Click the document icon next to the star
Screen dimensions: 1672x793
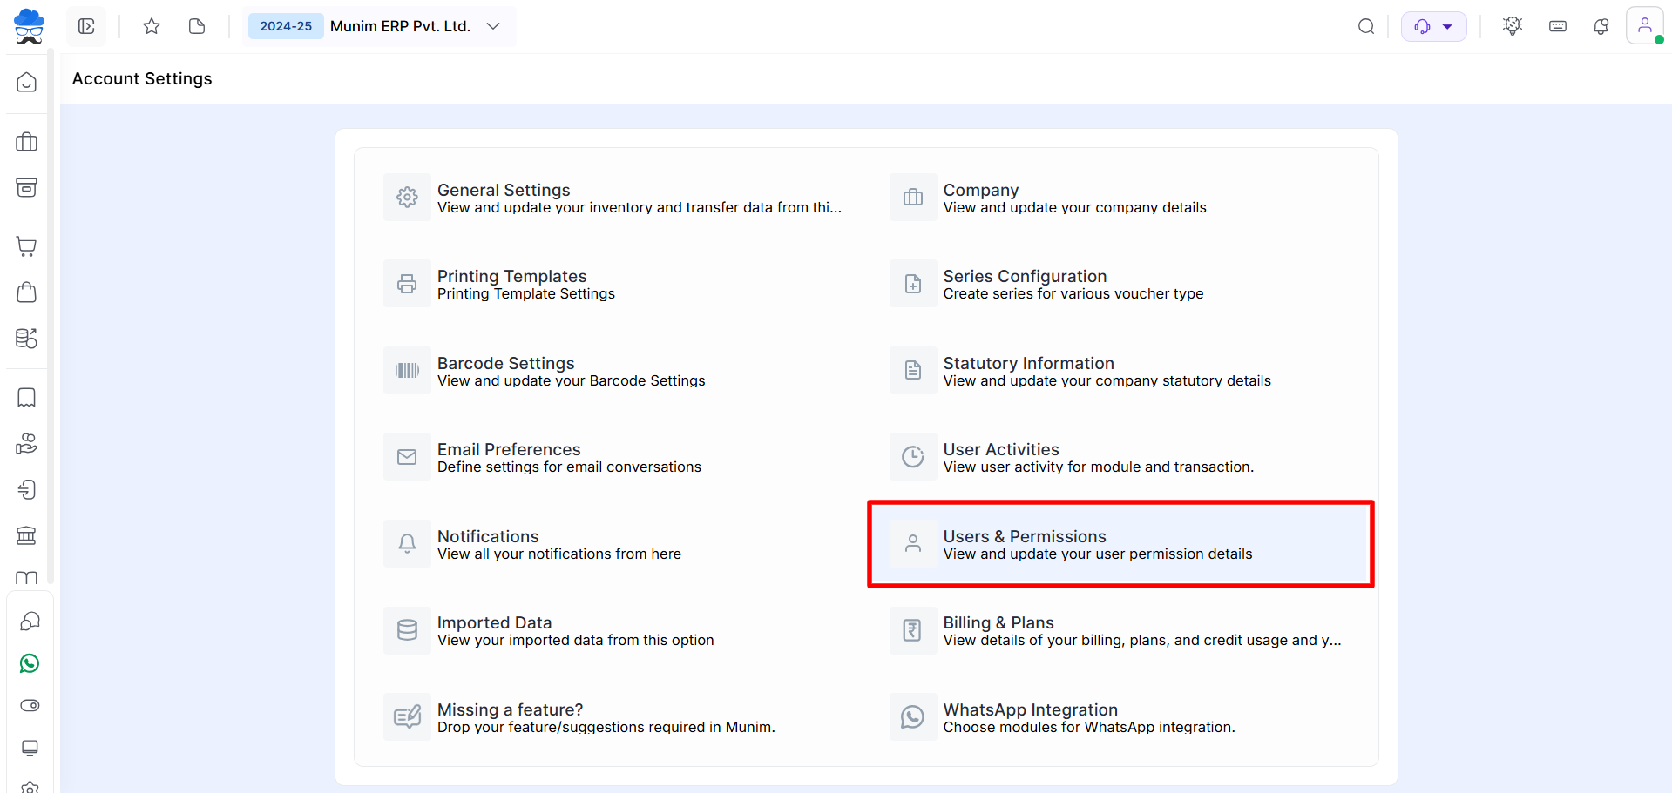[197, 26]
